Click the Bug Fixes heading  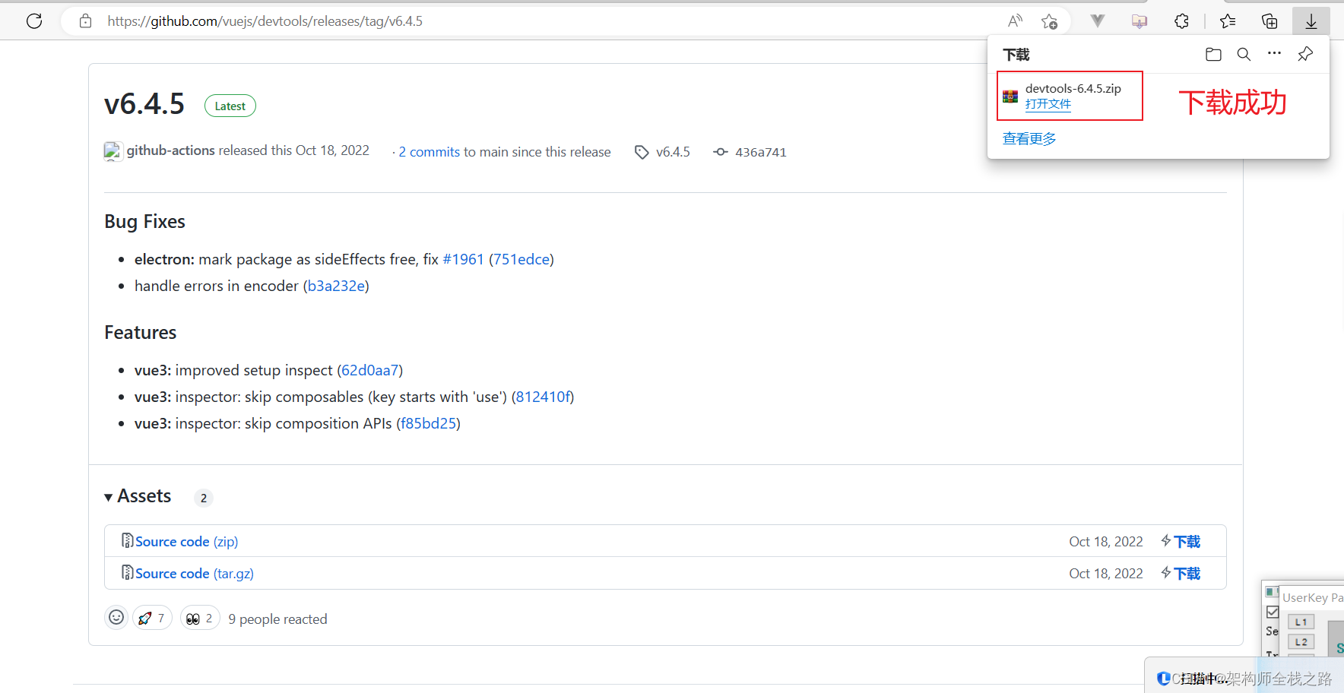pyautogui.click(x=144, y=221)
